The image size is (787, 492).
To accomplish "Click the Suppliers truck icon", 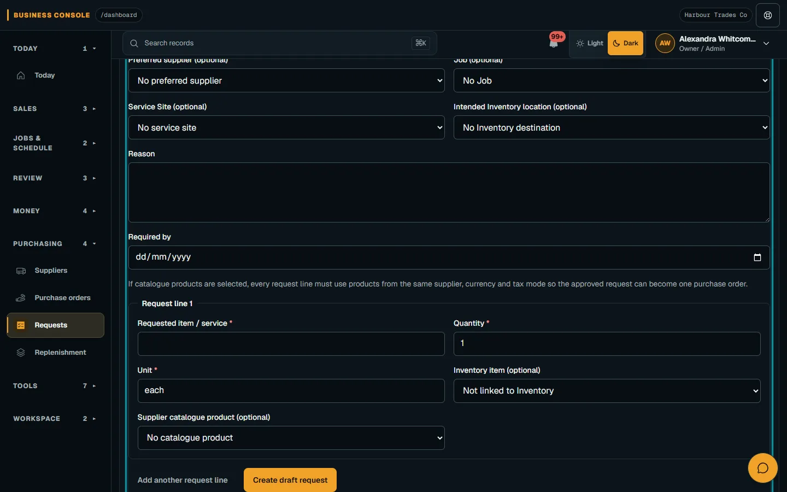I will click(21, 271).
